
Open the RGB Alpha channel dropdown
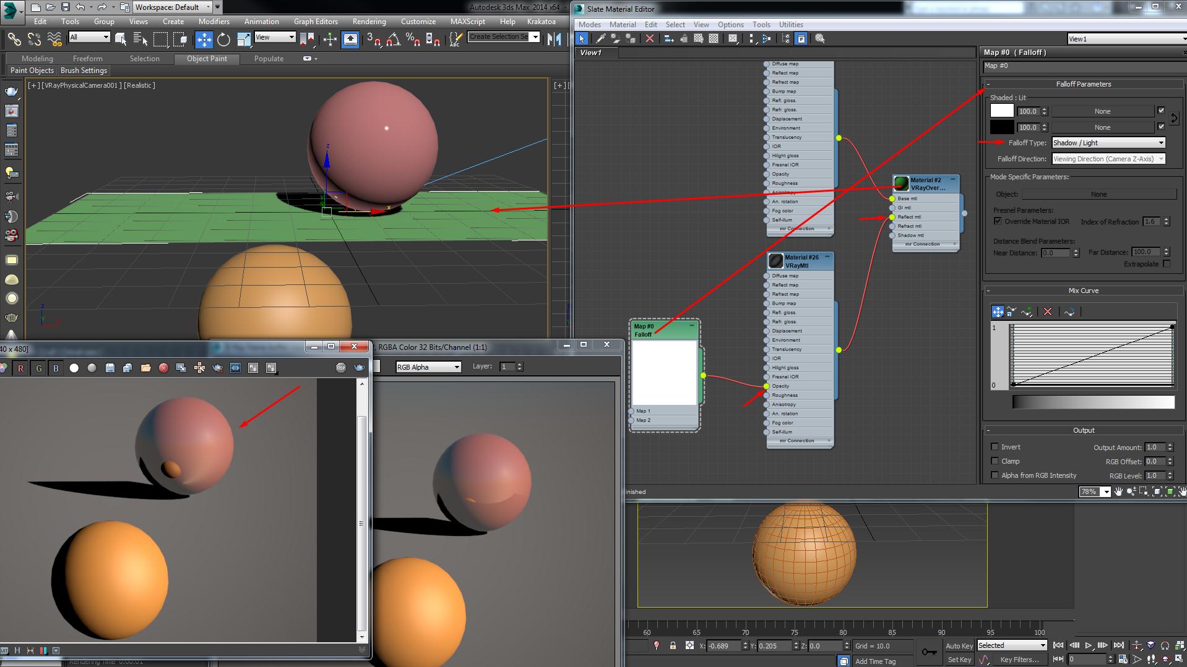[x=428, y=367]
